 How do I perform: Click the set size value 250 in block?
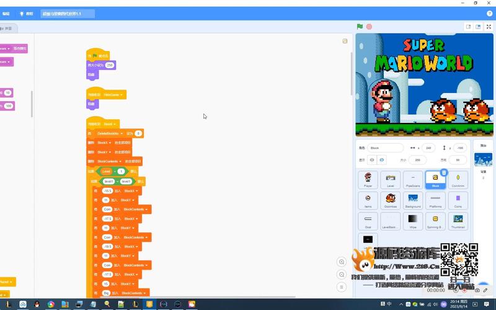(x=110, y=65)
